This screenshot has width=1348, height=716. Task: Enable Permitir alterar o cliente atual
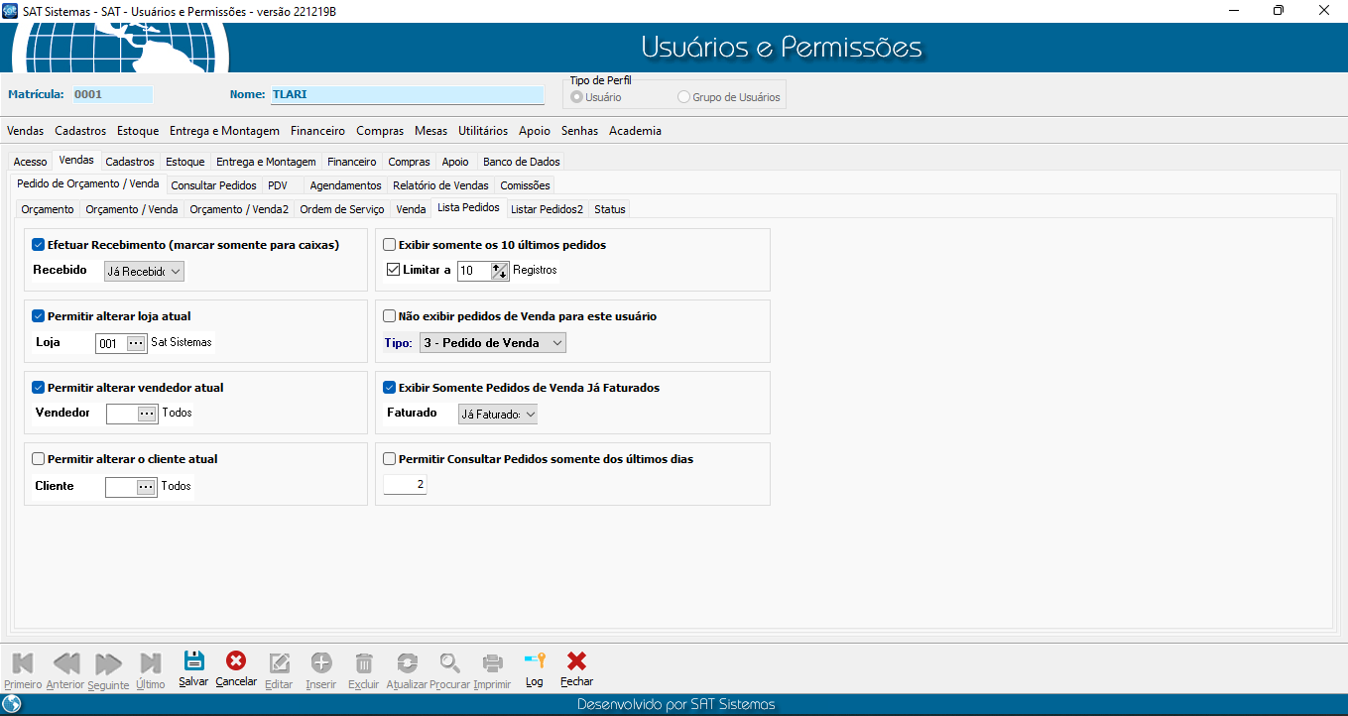(39, 459)
